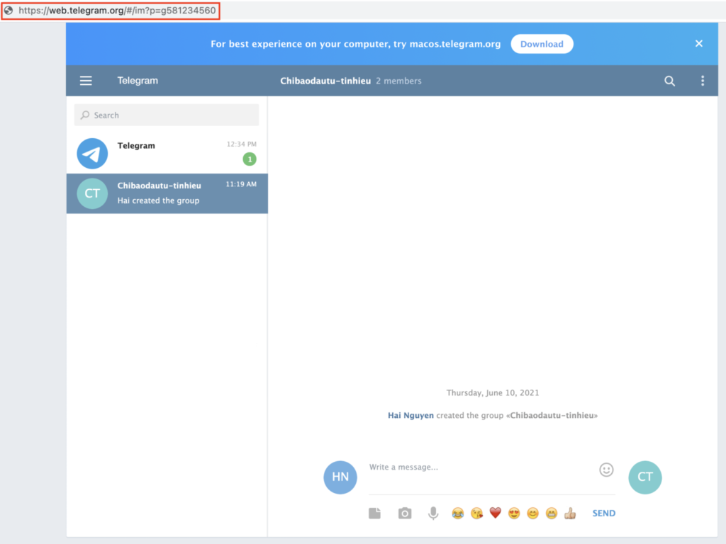Click the CT avatar in chat list

(x=92, y=193)
